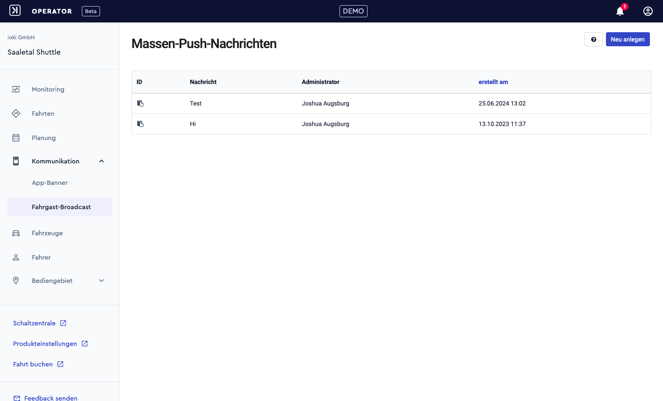Image resolution: width=663 pixels, height=401 pixels.
Task: Sort by the erstellt am column
Action: tap(493, 82)
